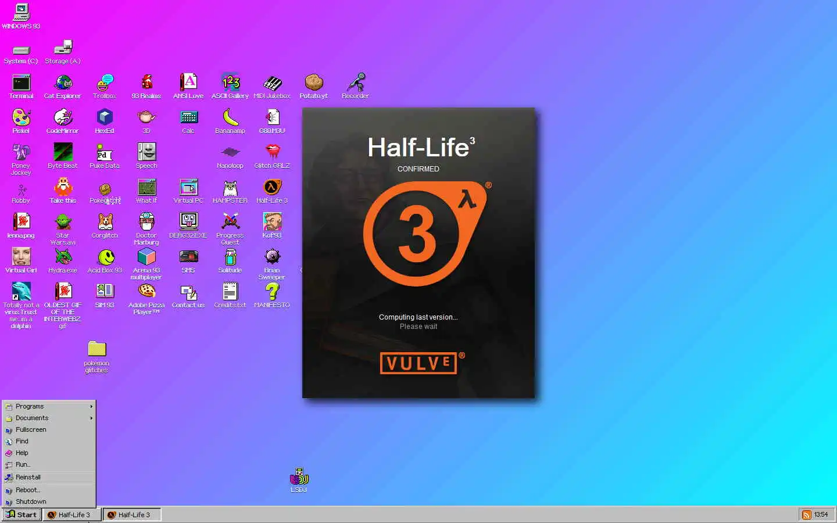Screen dimensions: 837x523
Task: Launch the Speech face icon
Action: (x=146, y=156)
